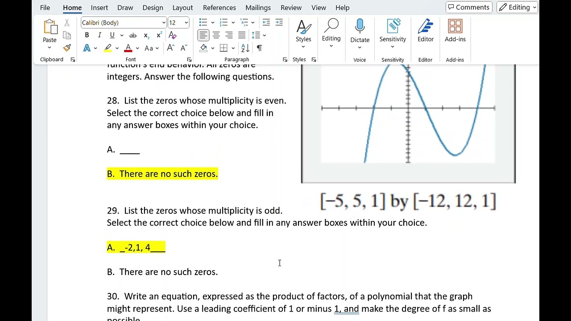This screenshot has height=321, width=571.
Task: Switch to the Insert tab
Action: (x=99, y=8)
